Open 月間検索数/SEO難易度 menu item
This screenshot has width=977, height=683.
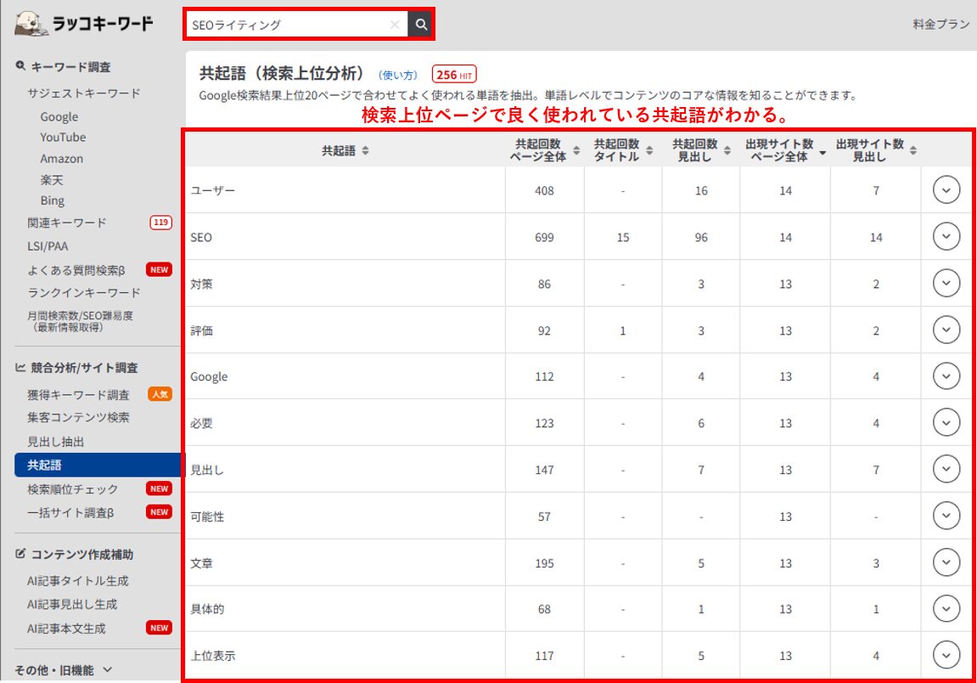point(80,321)
